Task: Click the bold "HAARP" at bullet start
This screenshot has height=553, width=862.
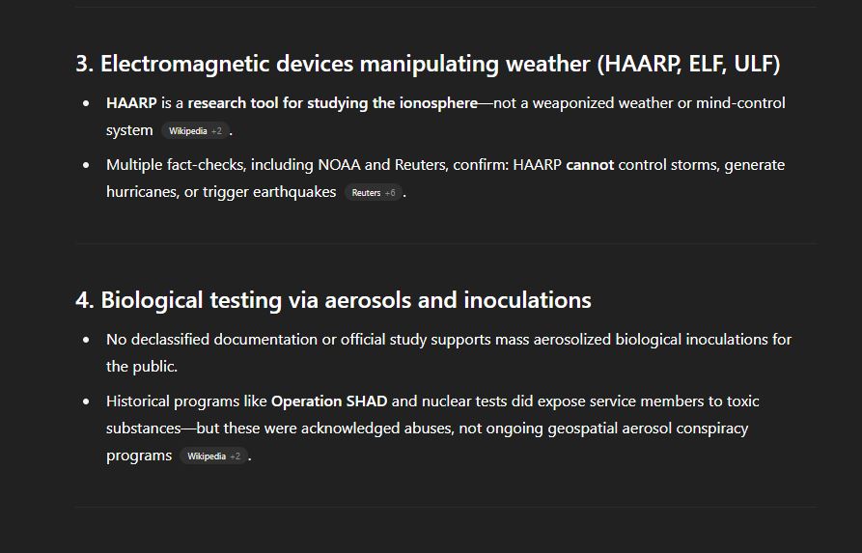Action: tap(131, 103)
